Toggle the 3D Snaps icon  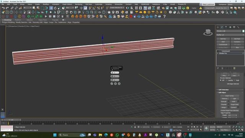90,8
